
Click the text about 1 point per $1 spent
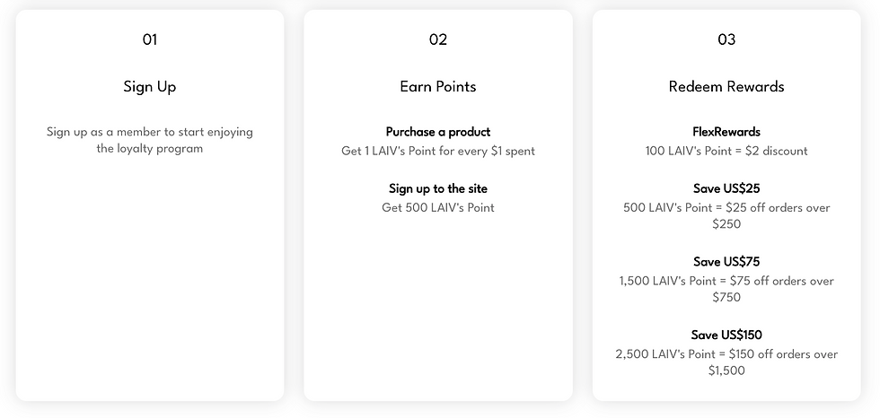coord(438,151)
